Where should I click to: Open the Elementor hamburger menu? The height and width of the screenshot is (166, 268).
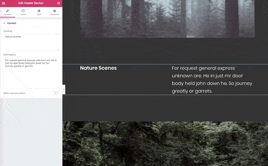(3, 3)
